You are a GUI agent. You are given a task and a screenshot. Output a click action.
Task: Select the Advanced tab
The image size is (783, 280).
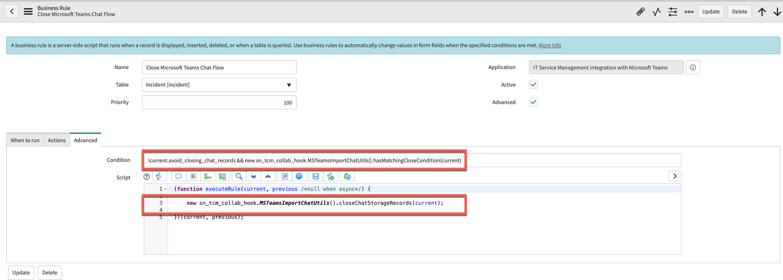[85, 140]
